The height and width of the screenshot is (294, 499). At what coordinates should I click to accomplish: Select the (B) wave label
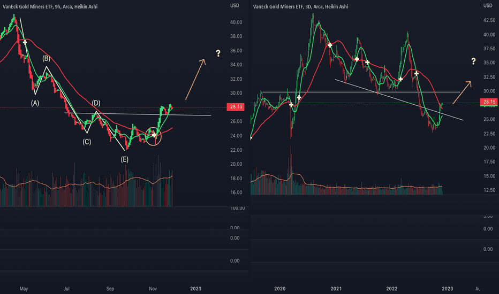pyautogui.click(x=47, y=58)
